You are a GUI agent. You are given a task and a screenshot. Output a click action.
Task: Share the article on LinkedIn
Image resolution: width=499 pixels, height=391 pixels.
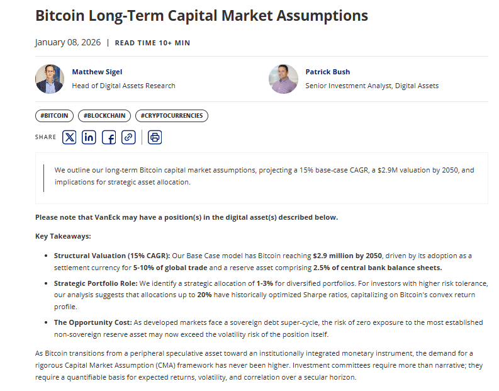(x=89, y=137)
